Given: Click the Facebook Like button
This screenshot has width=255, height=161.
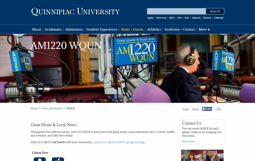Looking at the screenshot, I should 207,109.
